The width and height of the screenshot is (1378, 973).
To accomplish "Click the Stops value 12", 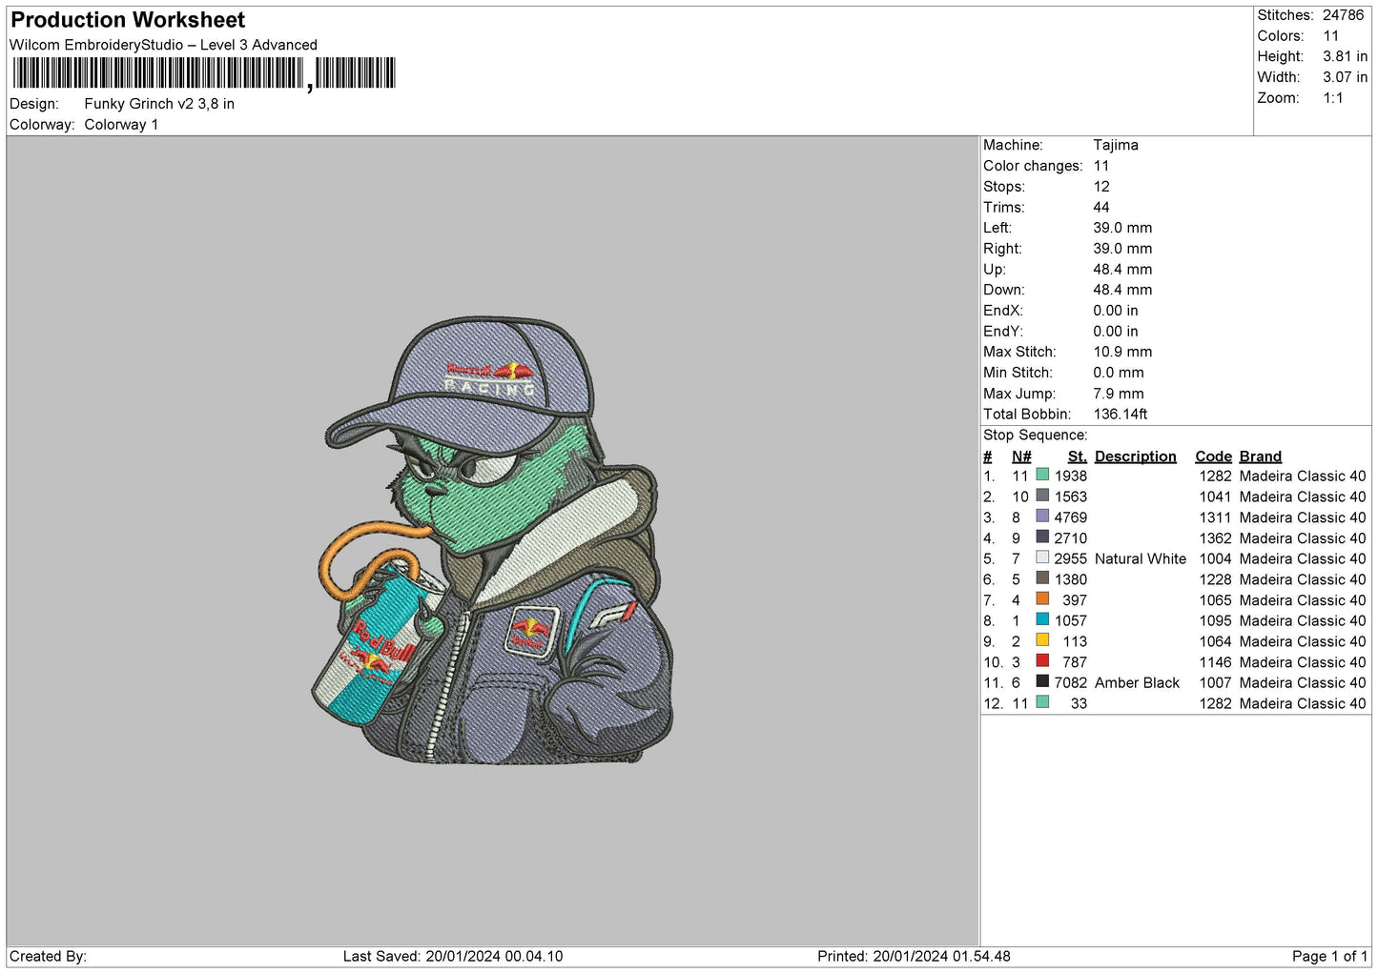I will (1101, 187).
